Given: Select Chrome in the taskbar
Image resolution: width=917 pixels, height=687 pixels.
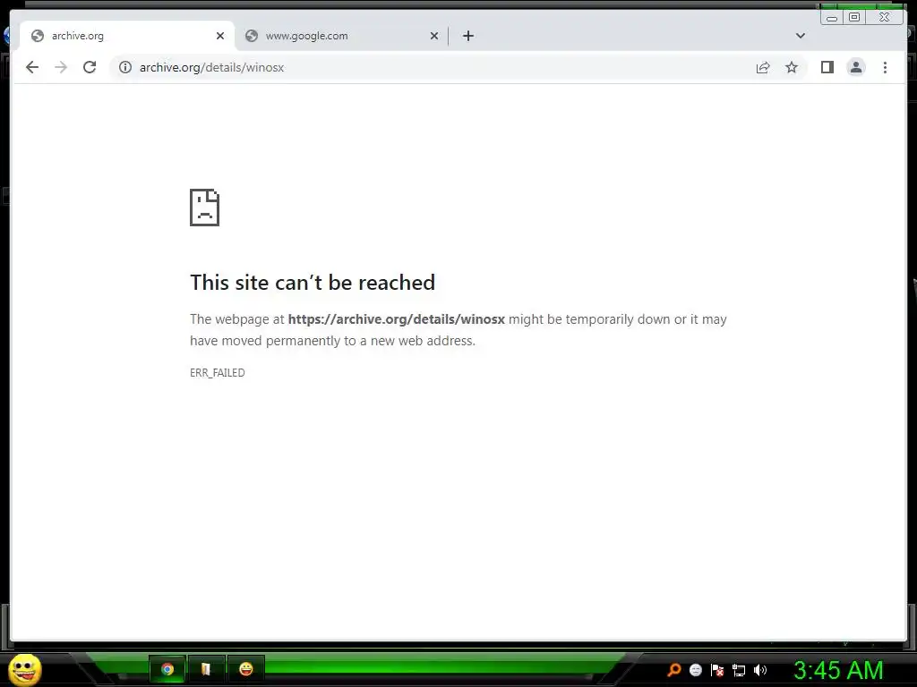Looking at the screenshot, I should pos(167,669).
